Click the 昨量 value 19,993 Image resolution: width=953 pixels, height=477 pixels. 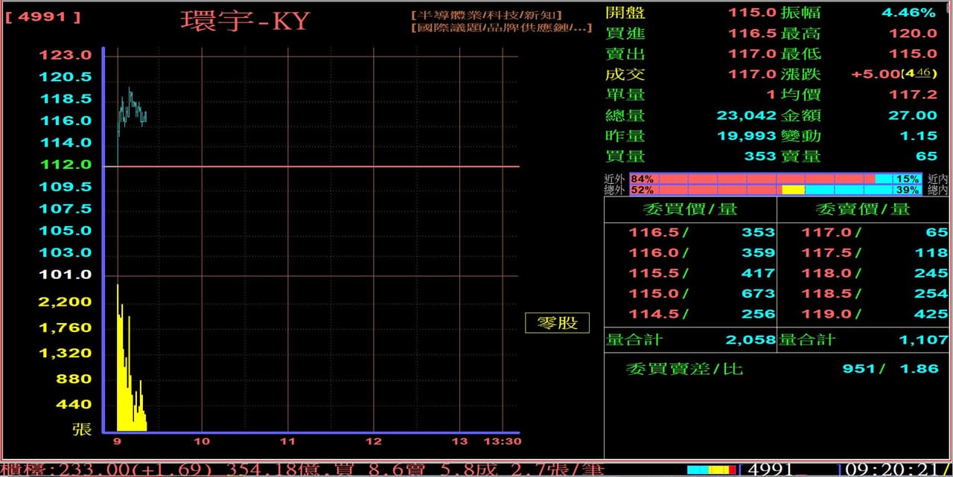pos(747,135)
